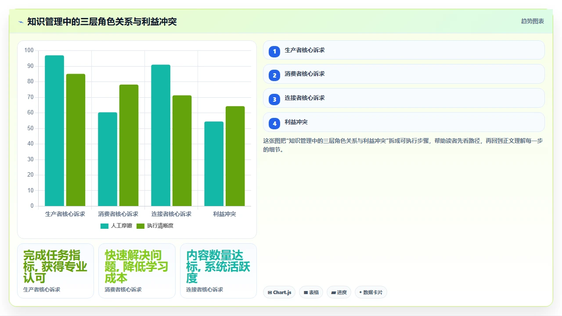562x316 pixels.
Task: Click the 快速解决问题, 降低学习成本 data card
Action: tap(137, 271)
